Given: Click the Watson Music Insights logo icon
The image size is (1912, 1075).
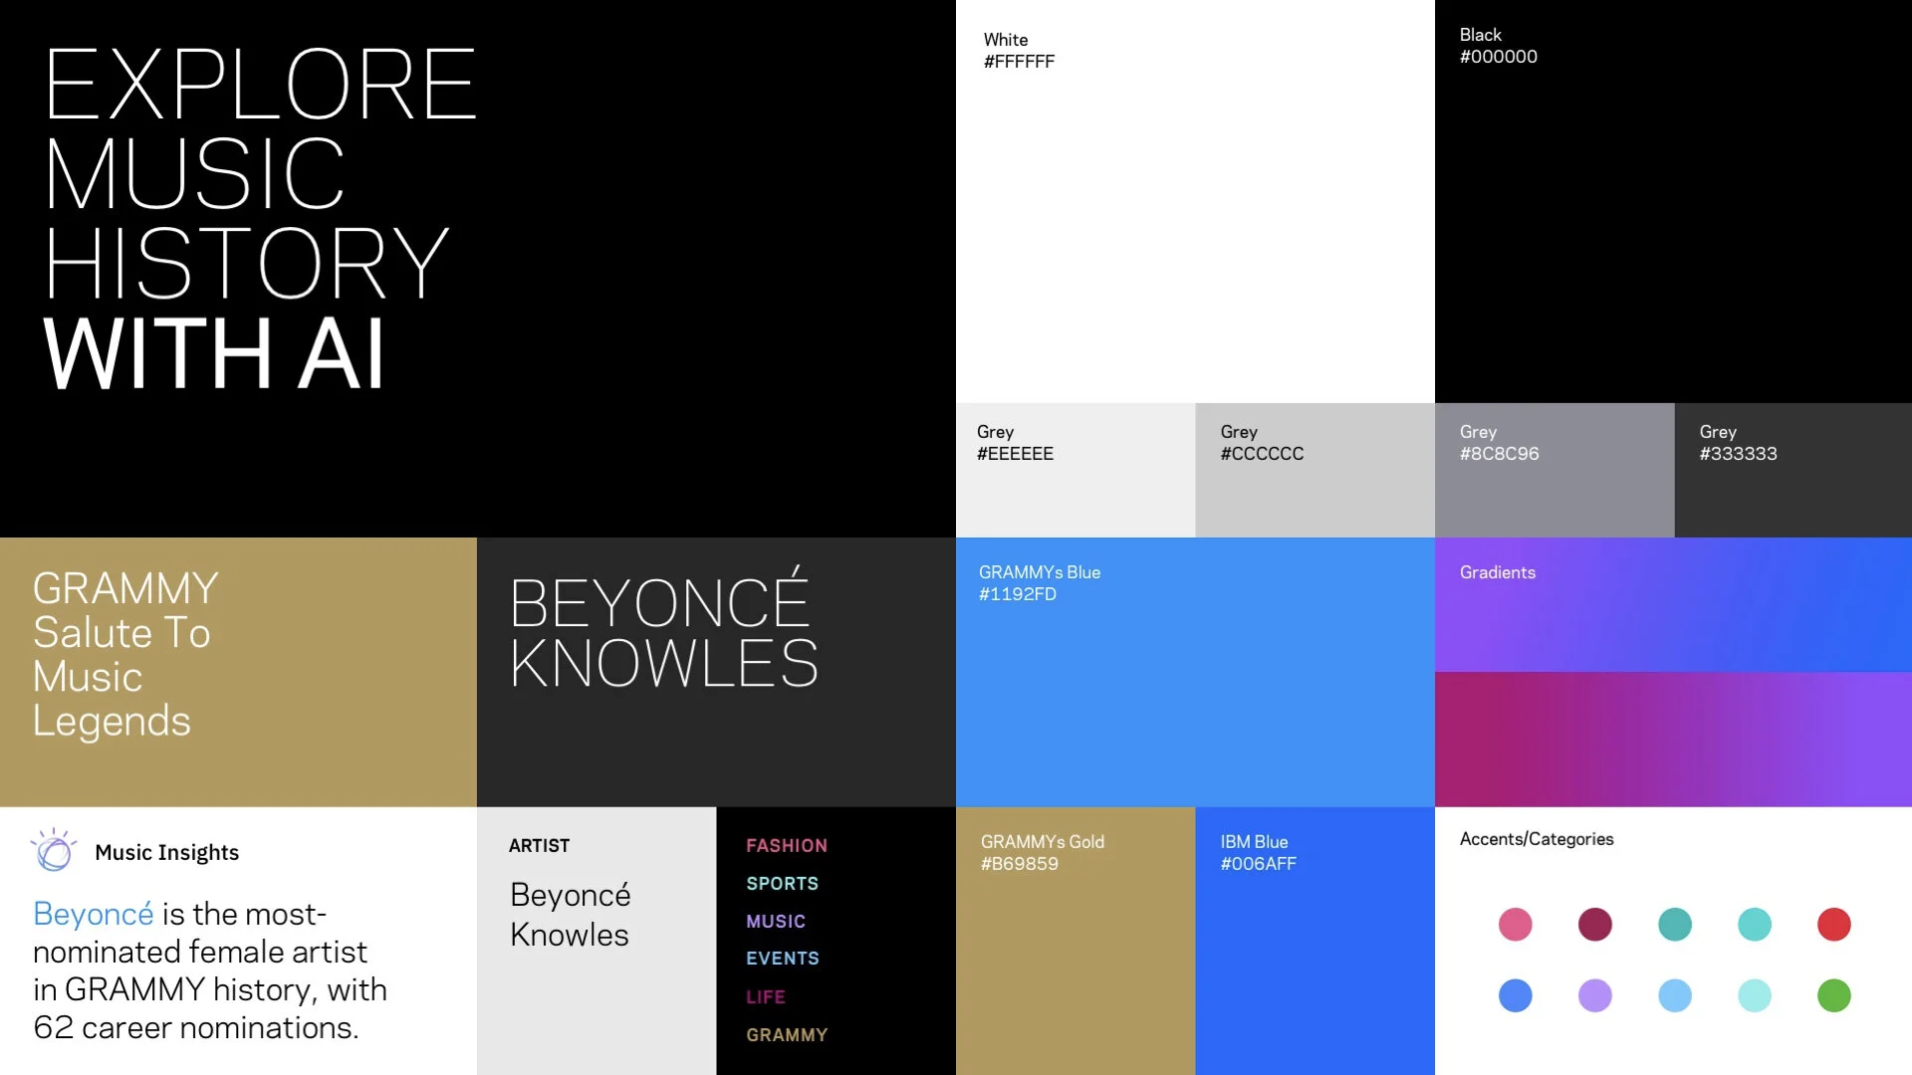Looking at the screenshot, I should pyautogui.click(x=54, y=851).
